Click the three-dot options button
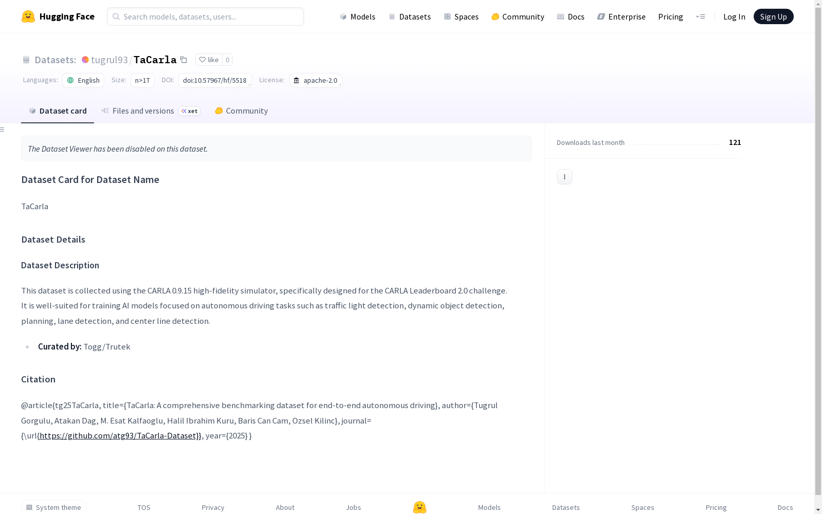822x514 pixels. tap(565, 177)
